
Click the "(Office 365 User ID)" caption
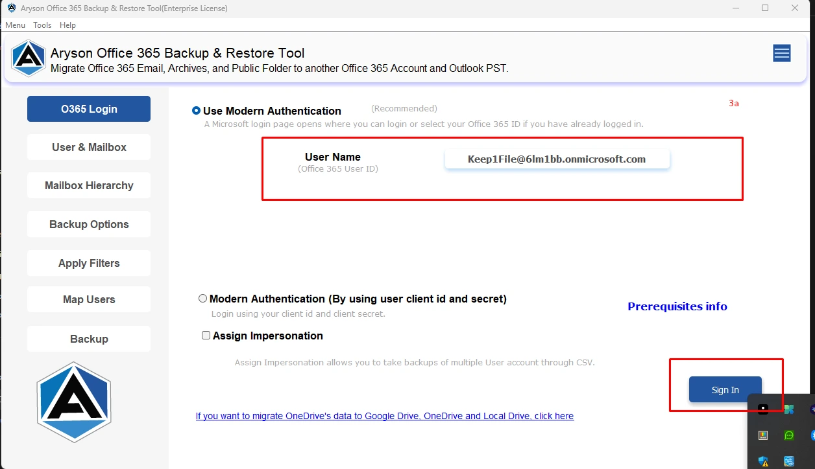click(x=338, y=169)
